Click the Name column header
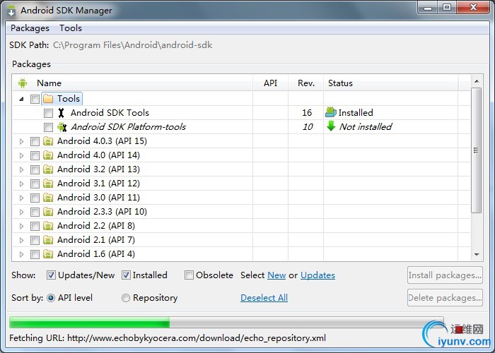This screenshot has width=495, height=353. coord(133,83)
